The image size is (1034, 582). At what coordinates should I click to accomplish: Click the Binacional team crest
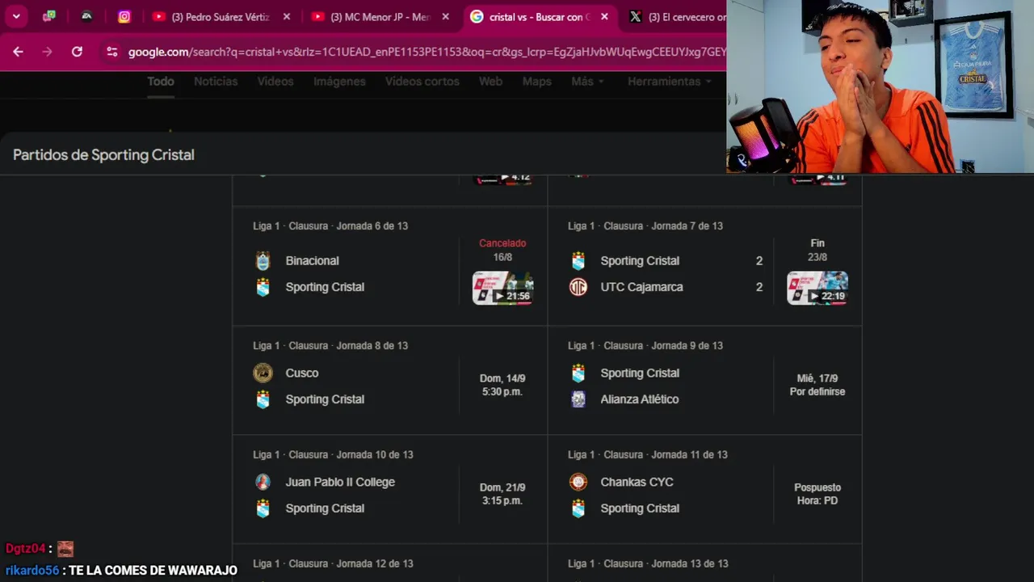click(x=263, y=260)
